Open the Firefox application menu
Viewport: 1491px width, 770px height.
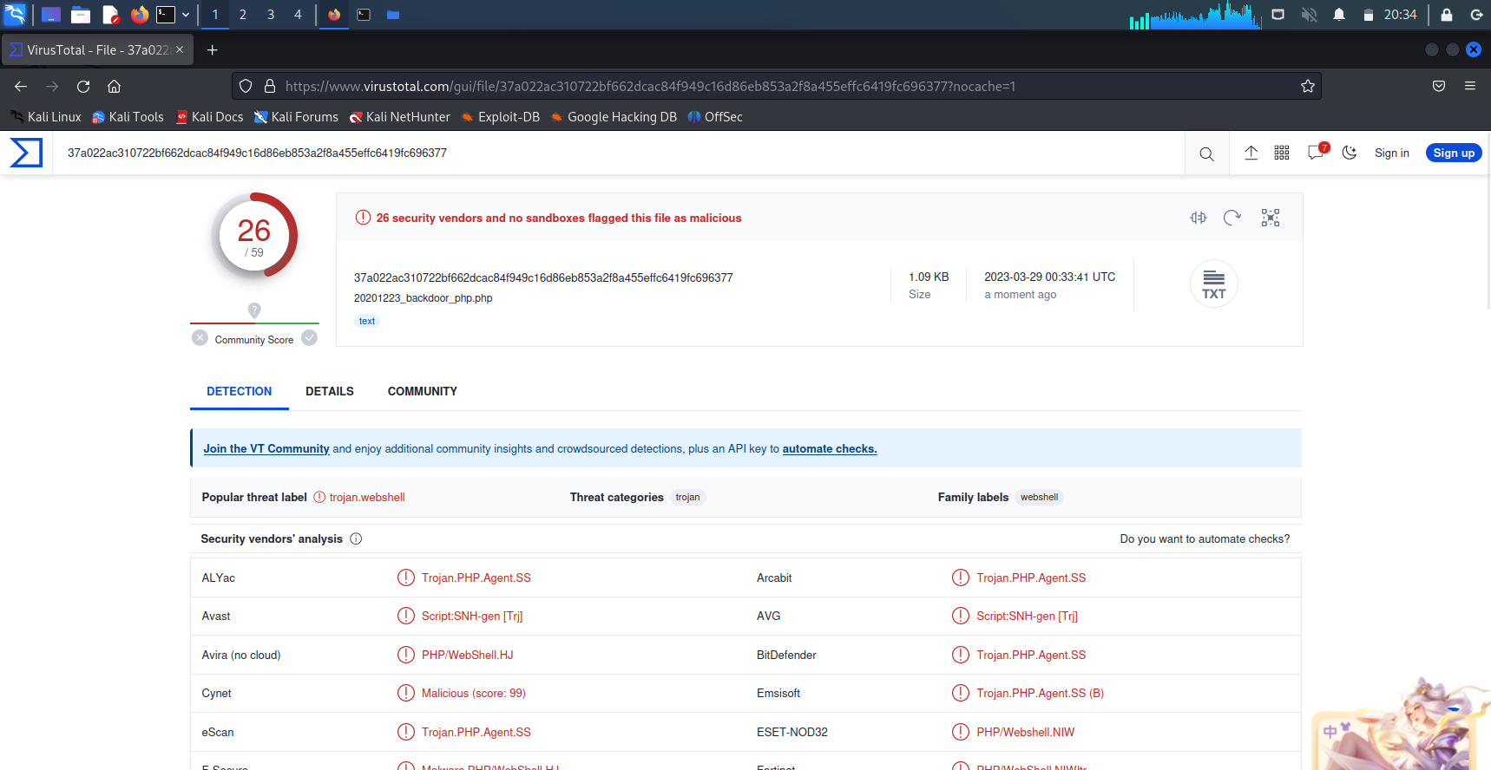click(1470, 86)
